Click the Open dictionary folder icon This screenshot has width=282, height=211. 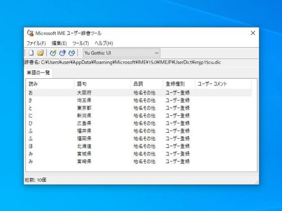click(41, 53)
